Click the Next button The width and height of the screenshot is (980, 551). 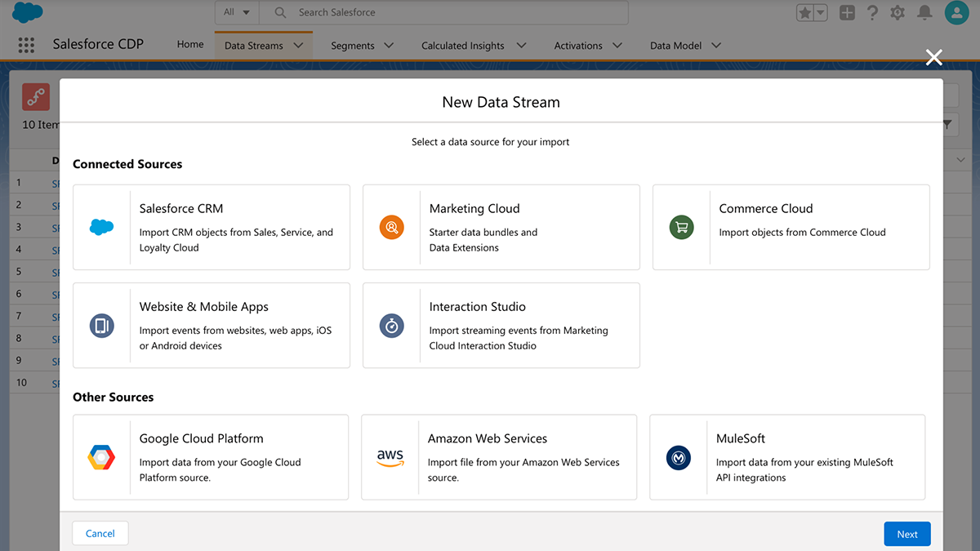906,533
